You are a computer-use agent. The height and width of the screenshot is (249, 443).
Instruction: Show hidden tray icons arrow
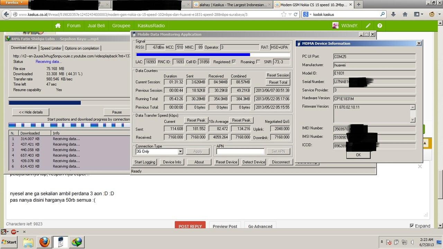(382, 242)
